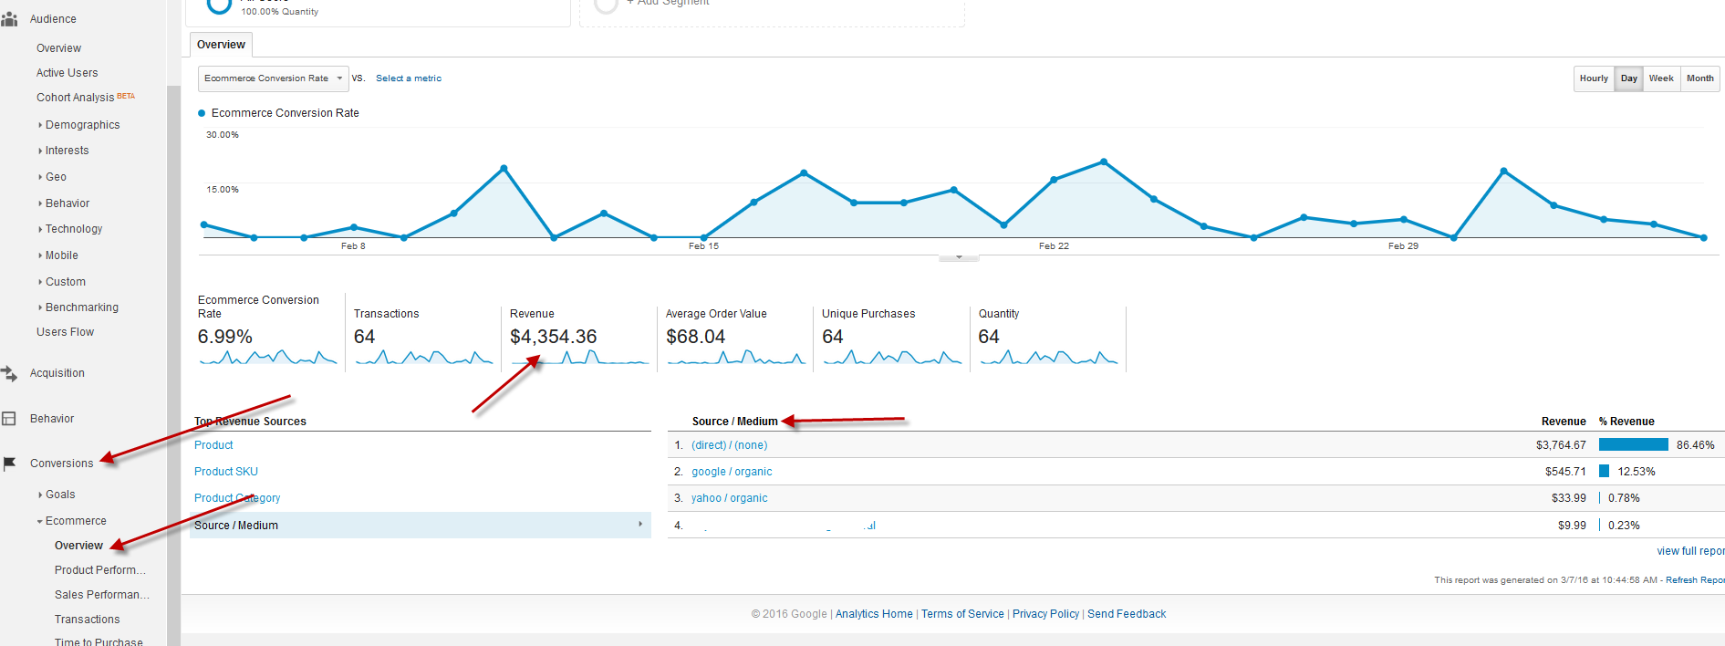Click the Audience people icon in sidebar
The image size is (1725, 646).
coord(9,19)
